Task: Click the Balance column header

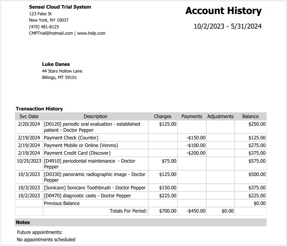Action: [x=250, y=116]
